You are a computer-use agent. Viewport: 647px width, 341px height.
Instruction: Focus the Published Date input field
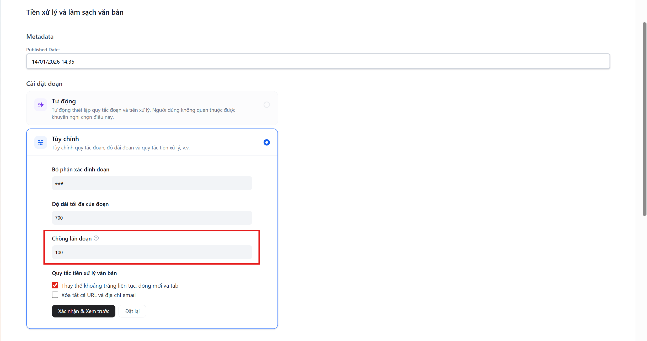pyautogui.click(x=318, y=62)
